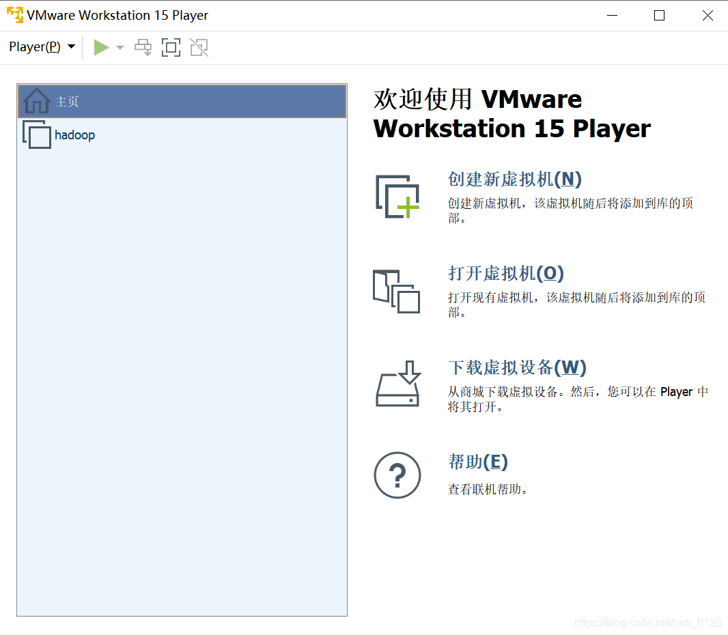Click the download virtual appliance drive icon
Viewport: 728px width, 635px height.
(x=398, y=384)
